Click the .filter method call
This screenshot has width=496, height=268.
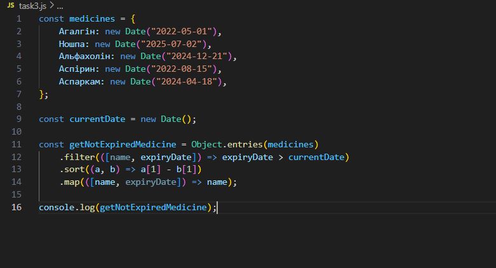click(77, 157)
